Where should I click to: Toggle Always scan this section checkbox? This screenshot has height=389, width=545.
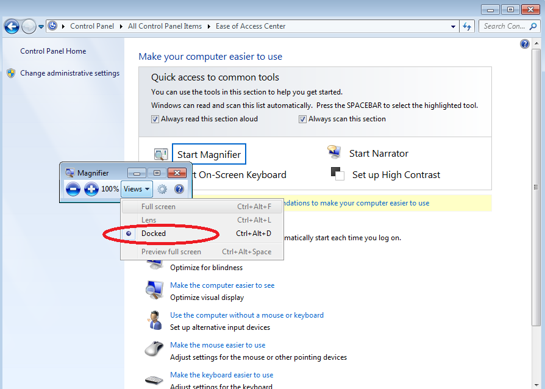pyautogui.click(x=302, y=120)
